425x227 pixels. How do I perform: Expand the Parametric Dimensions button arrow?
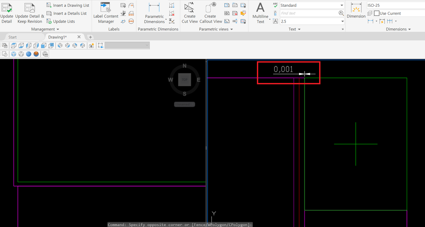coord(166,20)
